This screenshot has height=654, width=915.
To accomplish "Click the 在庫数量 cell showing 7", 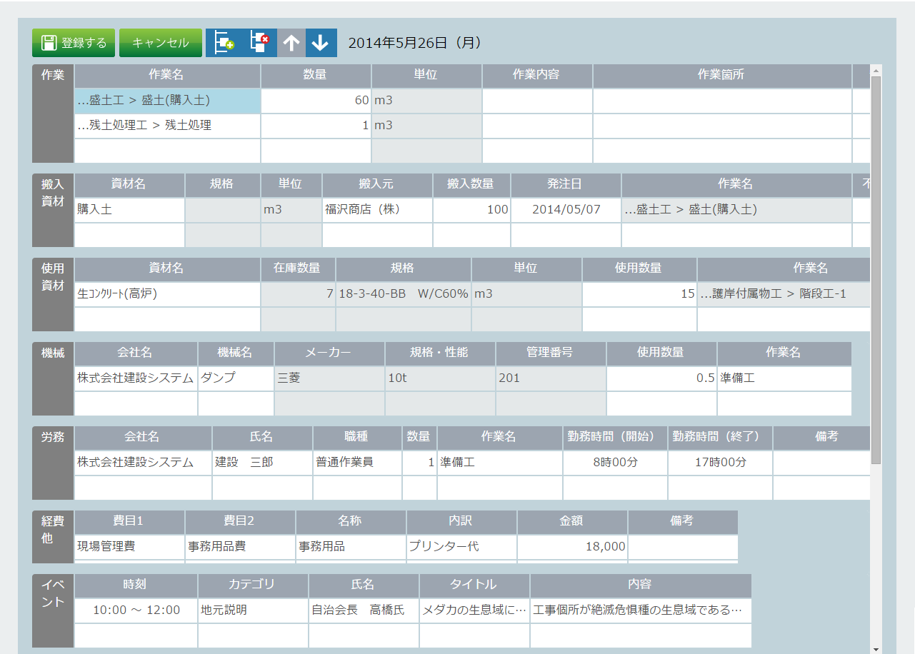I will click(298, 294).
